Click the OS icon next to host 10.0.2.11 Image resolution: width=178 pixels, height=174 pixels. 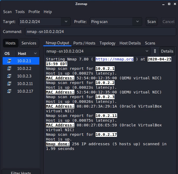(9, 84)
